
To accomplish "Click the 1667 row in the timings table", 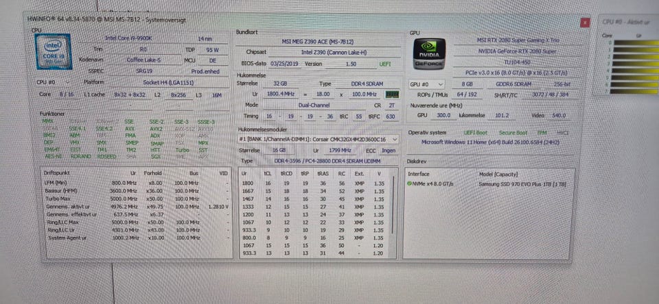I will (315, 191).
